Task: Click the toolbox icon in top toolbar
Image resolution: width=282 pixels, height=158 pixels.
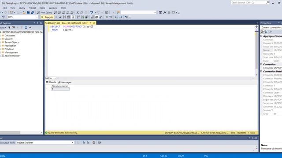Action: point(169,12)
